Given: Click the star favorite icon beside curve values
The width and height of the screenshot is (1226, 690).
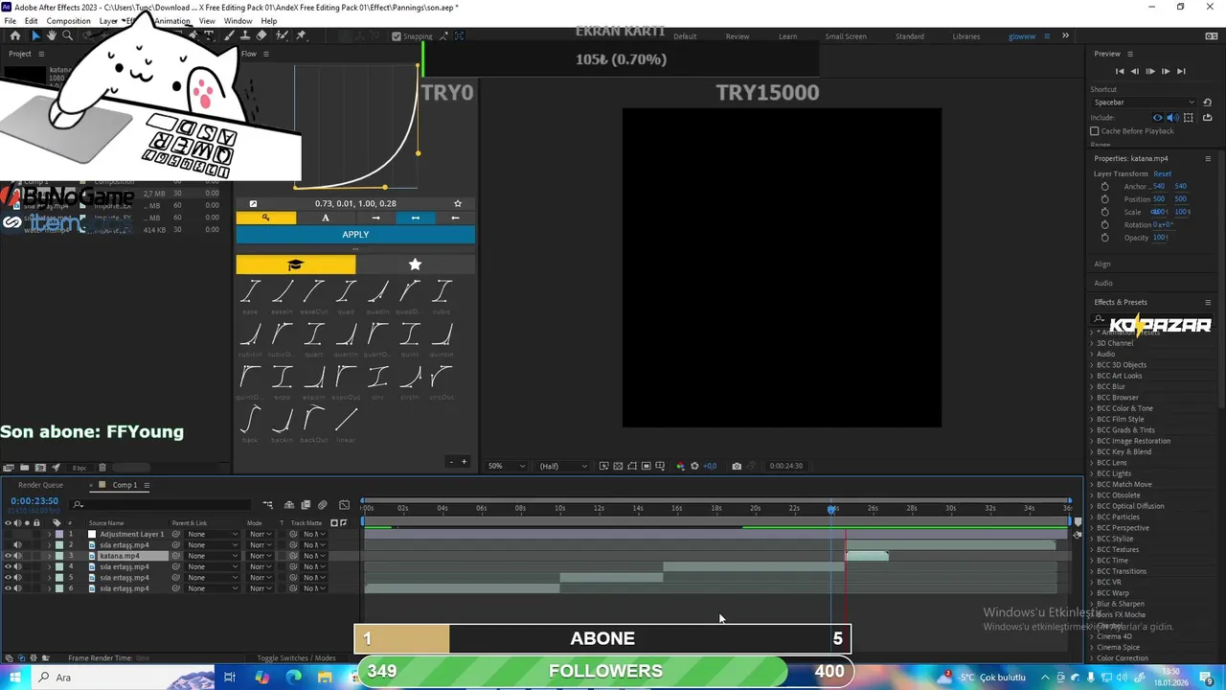Looking at the screenshot, I should click(x=458, y=203).
